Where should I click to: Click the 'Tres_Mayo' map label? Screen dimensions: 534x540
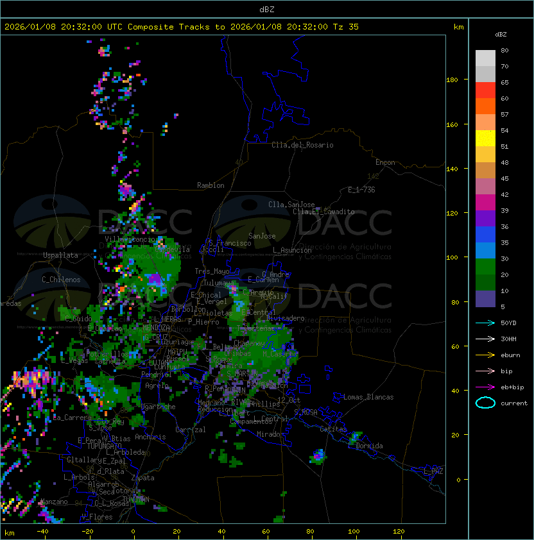pyautogui.click(x=212, y=271)
